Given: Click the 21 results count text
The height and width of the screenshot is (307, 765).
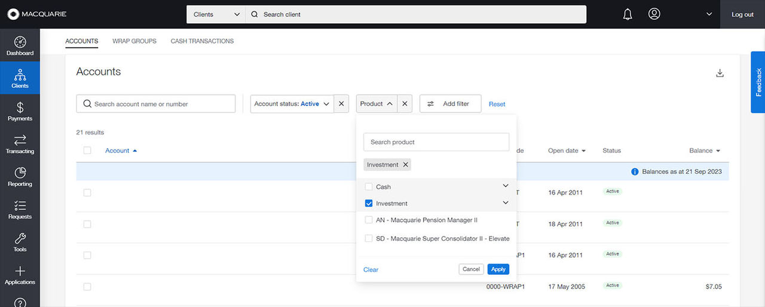Looking at the screenshot, I should click(x=90, y=132).
